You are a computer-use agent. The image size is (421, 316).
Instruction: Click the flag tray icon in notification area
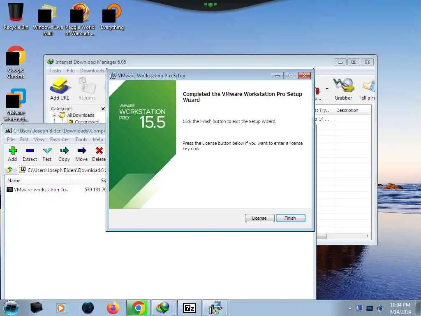coord(359,308)
